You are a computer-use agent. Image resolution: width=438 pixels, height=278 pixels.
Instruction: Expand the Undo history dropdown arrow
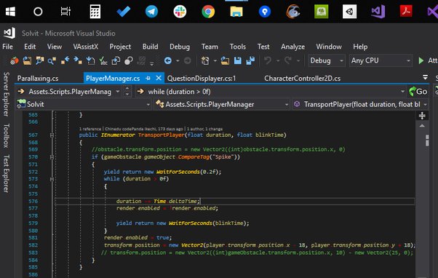(x=278, y=60)
